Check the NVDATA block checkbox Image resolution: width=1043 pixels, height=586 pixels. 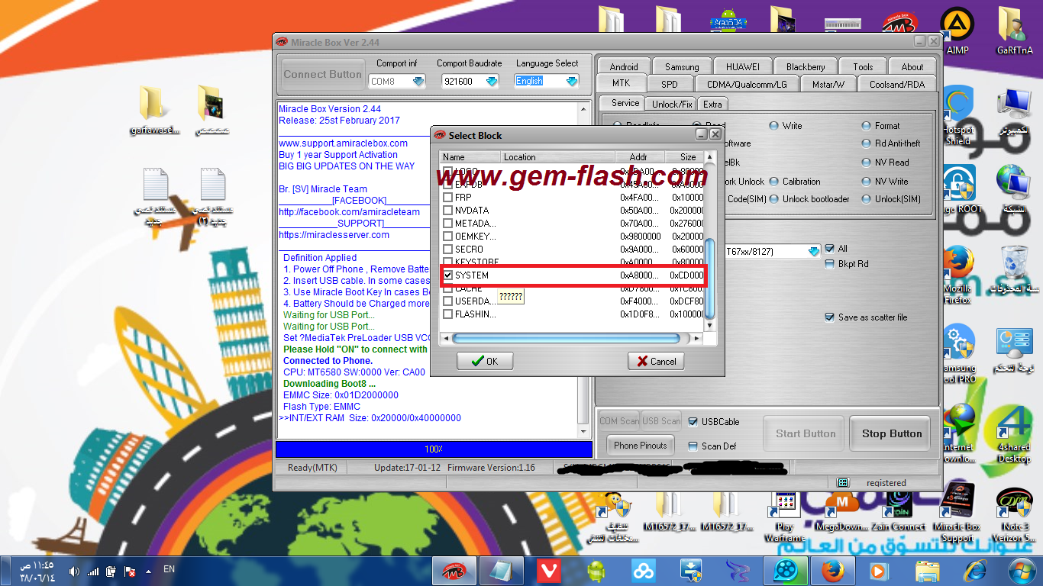448,211
